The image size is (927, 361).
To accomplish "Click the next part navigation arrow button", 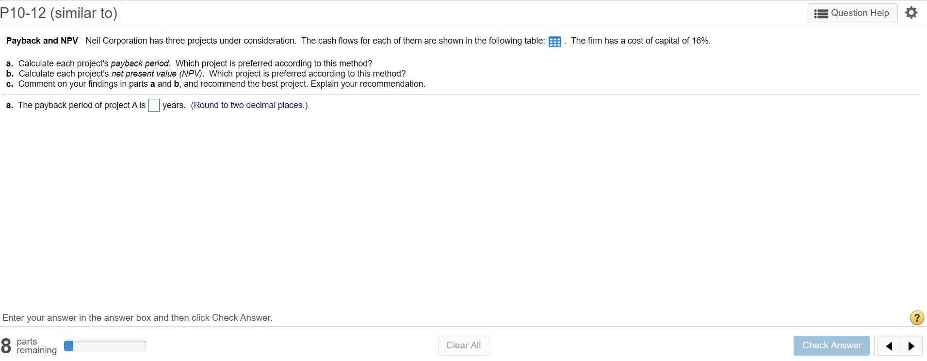I will pos(911,345).
